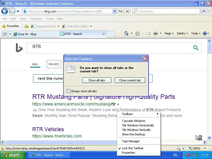The image size is (212, 159).
Task: Click the Close all tabs button
Action: click(97, 80)
